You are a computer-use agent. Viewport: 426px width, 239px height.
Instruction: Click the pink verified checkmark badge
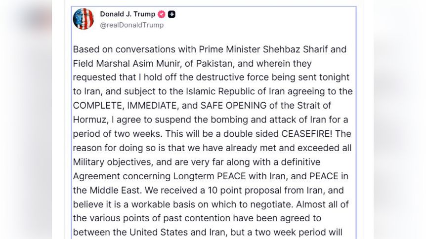(162, 14)
